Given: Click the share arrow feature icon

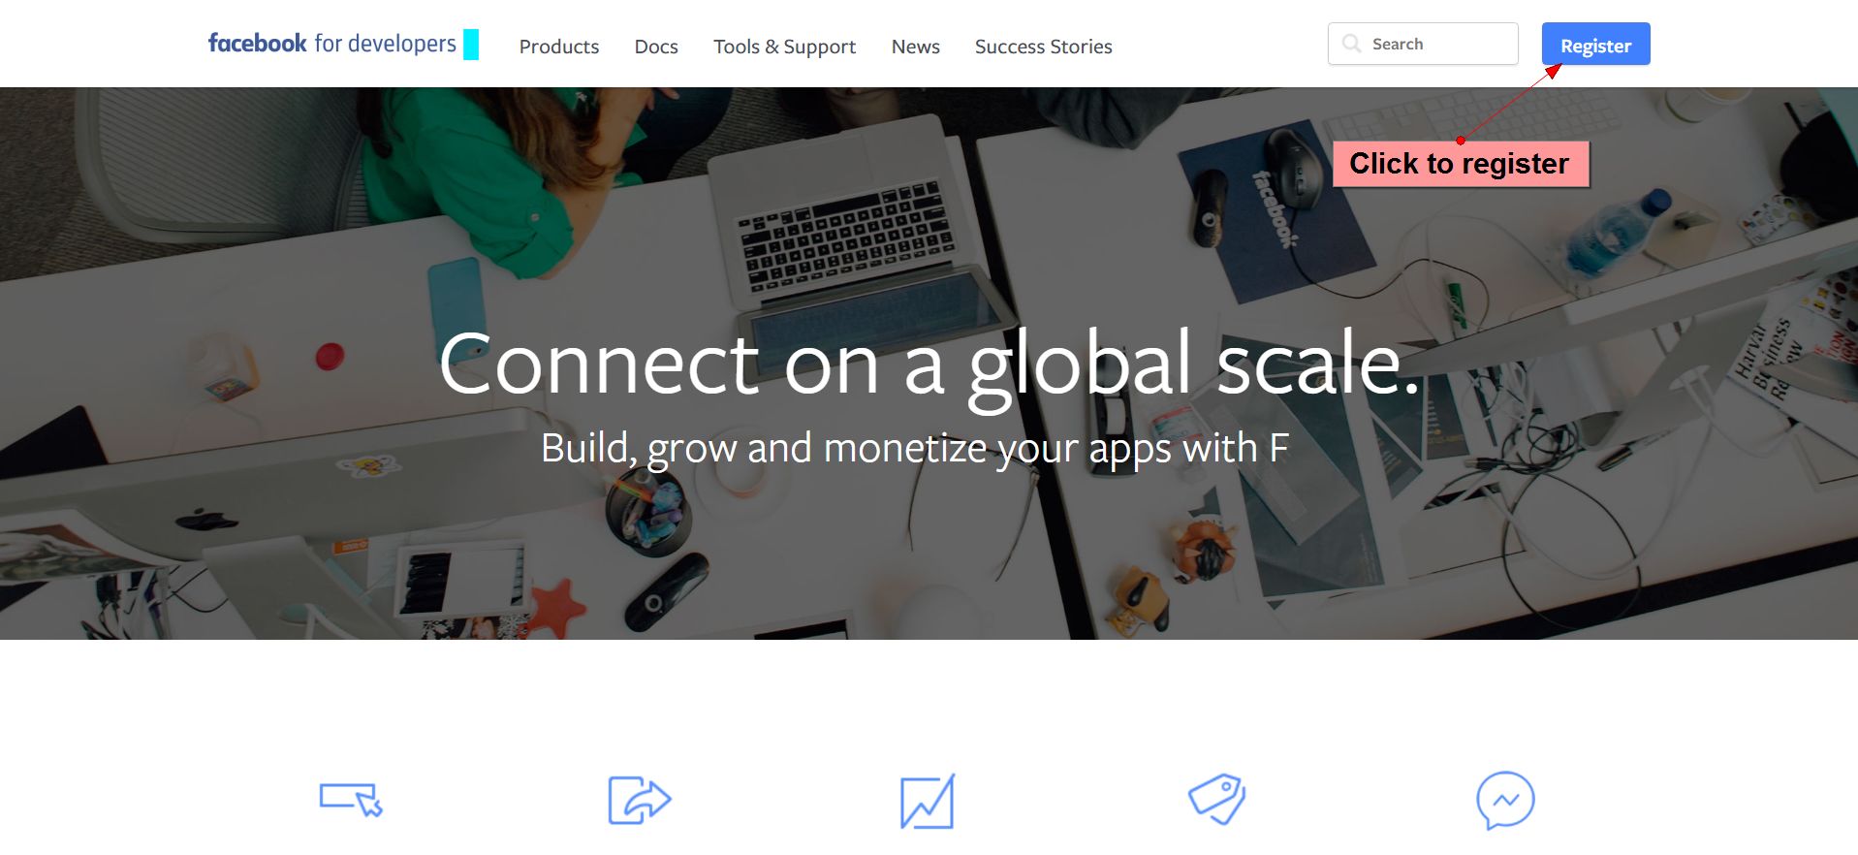Looking at the screenshot, I should coord(640,800).
